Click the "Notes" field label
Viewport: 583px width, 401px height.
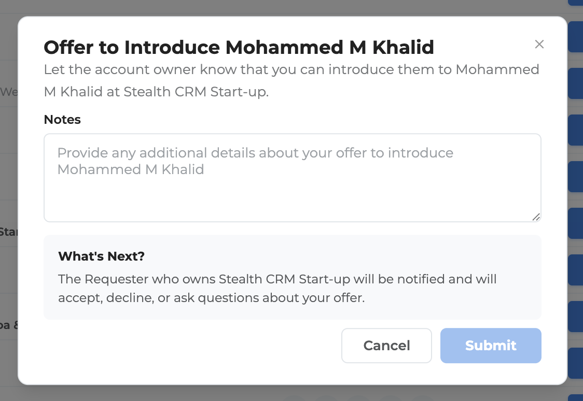pos(62,120)
